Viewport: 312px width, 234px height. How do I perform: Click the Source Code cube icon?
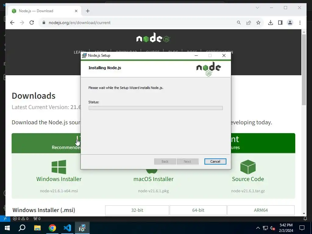pos(248,167)
